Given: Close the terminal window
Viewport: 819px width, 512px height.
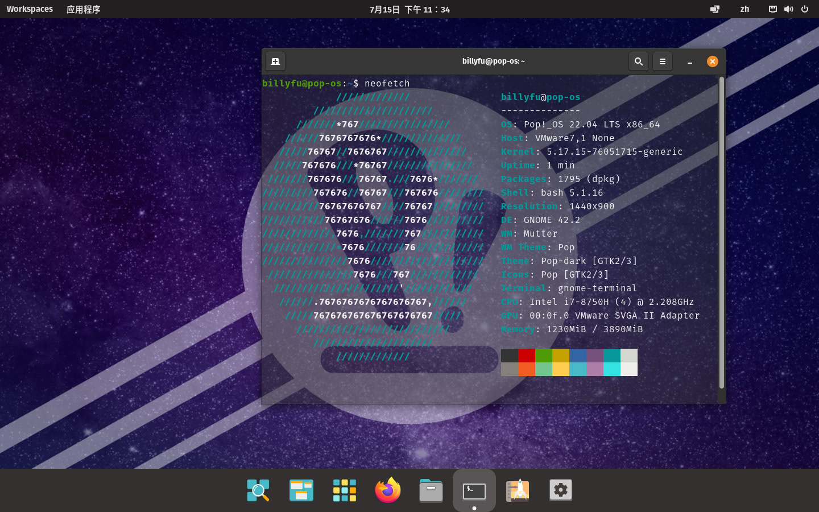Looking at the screenshot, I should (713, 61).
